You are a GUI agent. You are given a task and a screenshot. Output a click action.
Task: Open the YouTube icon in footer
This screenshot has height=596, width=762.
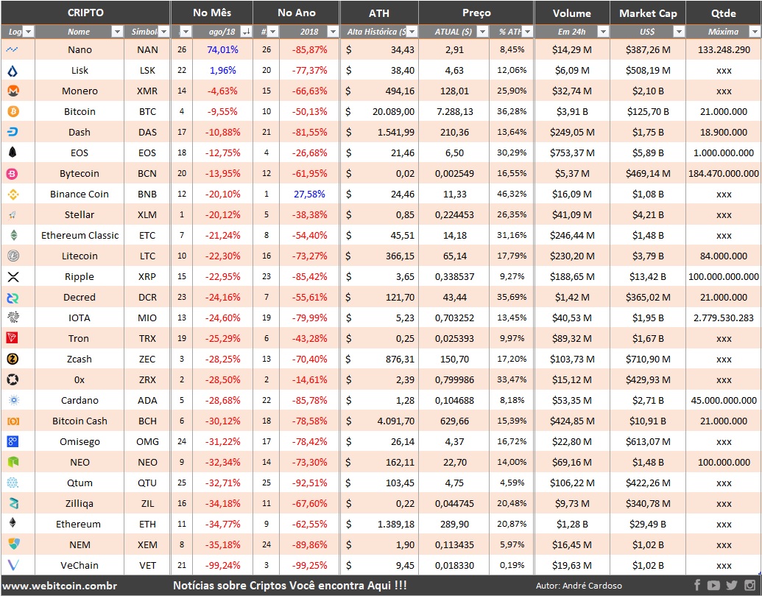(x=714, y=585)
